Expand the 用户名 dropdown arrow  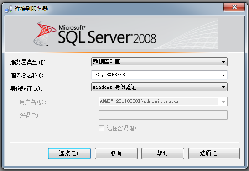[x=223, y=102]
